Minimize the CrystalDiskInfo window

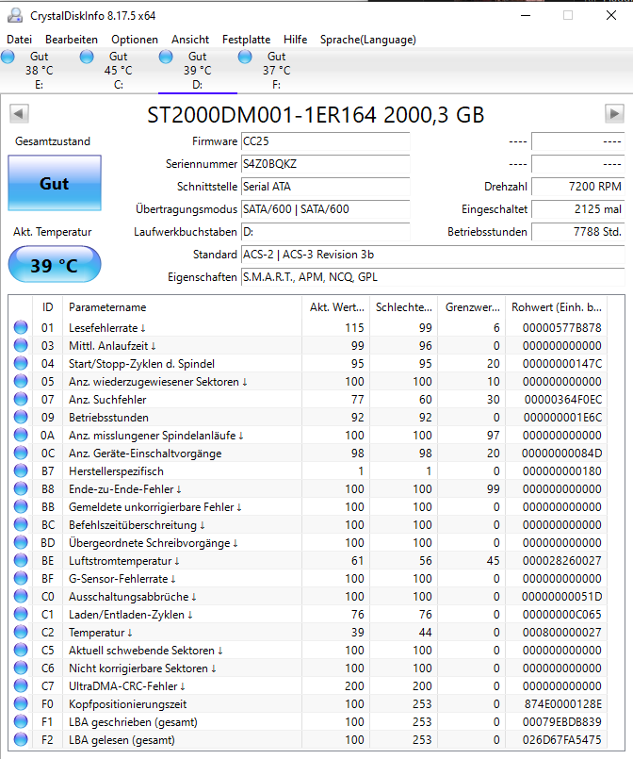pos(526,15)
